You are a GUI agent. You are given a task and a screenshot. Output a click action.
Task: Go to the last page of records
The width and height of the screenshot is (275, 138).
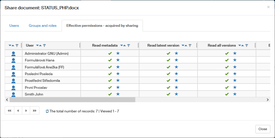pyautogui.click(x=34, y=111)
